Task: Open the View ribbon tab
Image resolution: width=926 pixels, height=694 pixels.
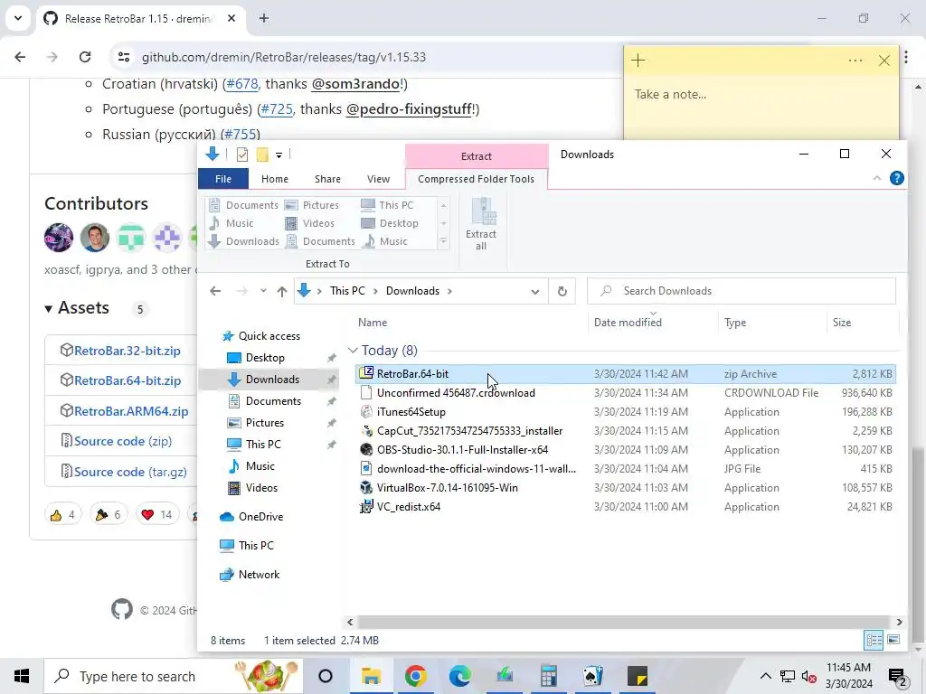Action: coord(379,179)
